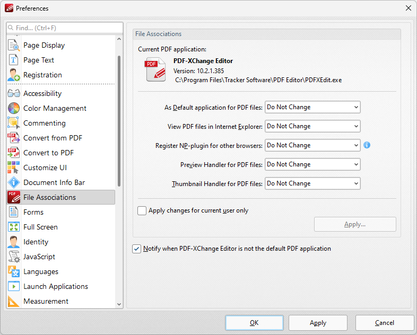Image resolution: width=417 pixels, height=335 pixels.
Task: Enable Apply changes for current user only
Action: [142, 210]
